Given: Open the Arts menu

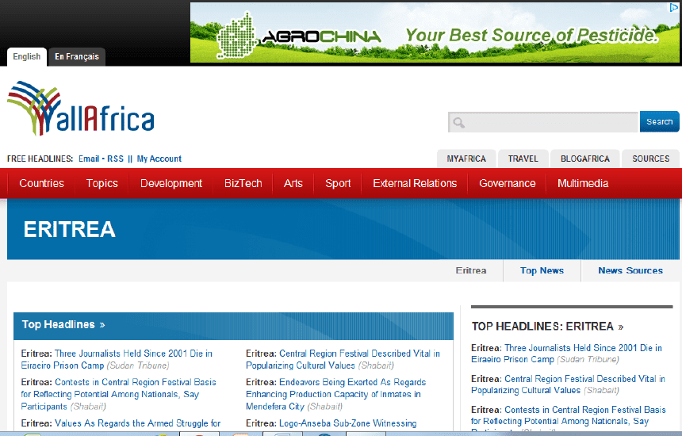Looking at the screenshot, I should (293, 183).
